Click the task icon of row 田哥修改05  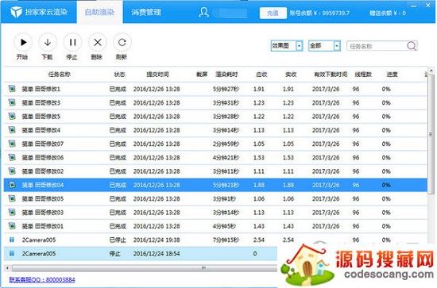[x=12, y=198]
